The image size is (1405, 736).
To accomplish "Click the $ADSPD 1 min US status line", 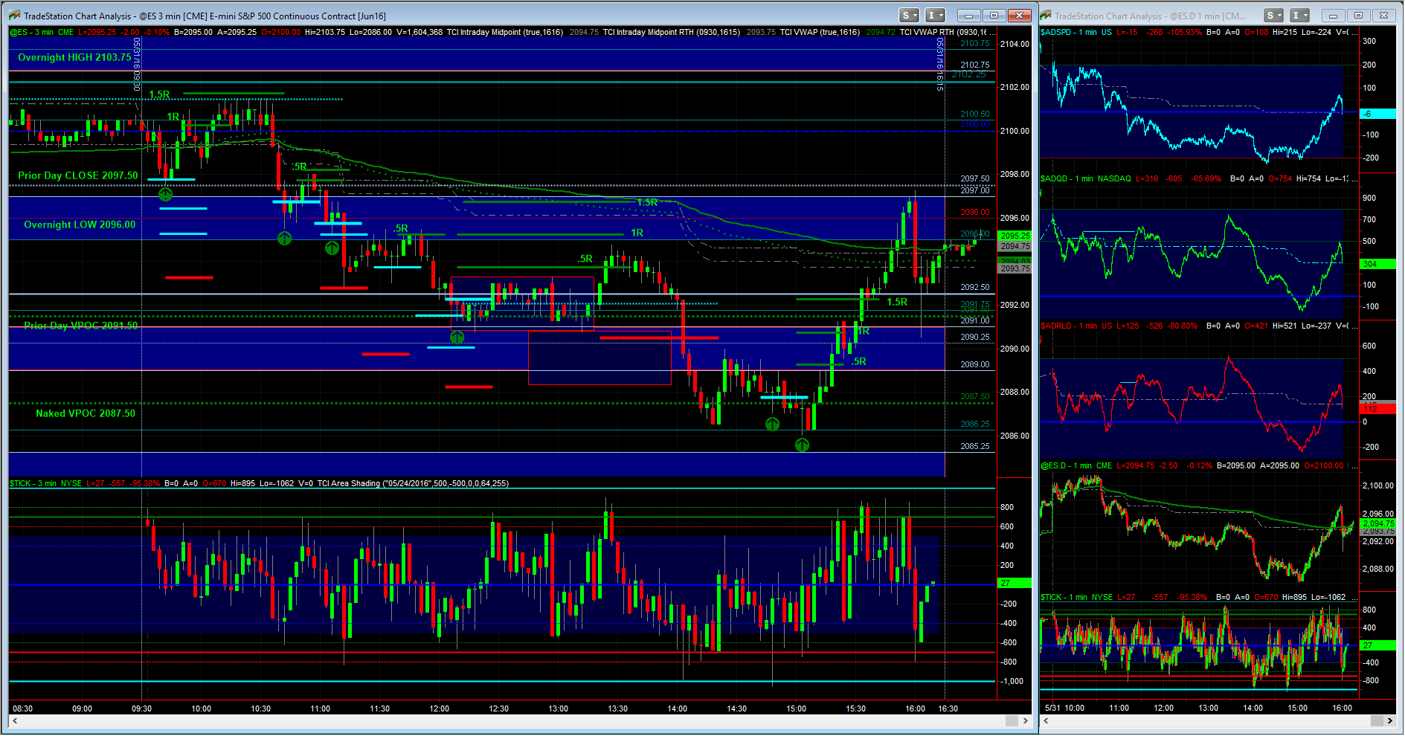I will coord(1199,32).
